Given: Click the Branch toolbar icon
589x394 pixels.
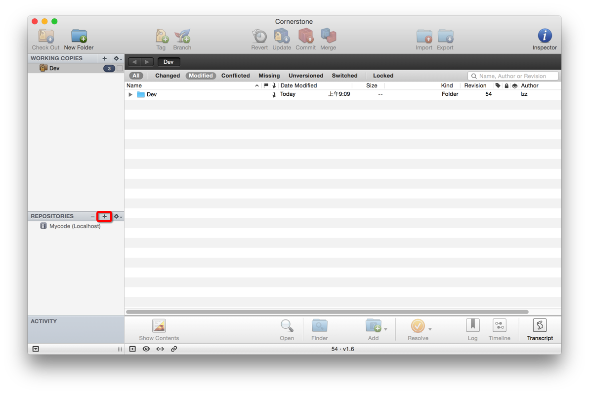Looking at the screenshot, I should point(182,37).
